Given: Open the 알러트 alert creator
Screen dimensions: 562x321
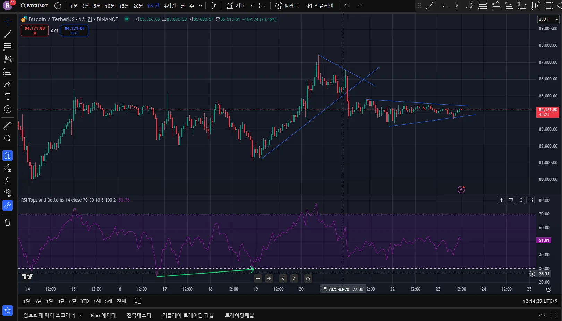Looking at the screenshot, I should pyautogui.click(x=287, y=6).
